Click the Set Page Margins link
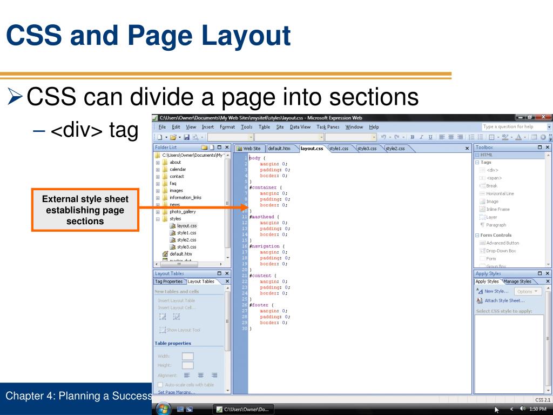Screen dimensions: 553x415 (177, 392)
